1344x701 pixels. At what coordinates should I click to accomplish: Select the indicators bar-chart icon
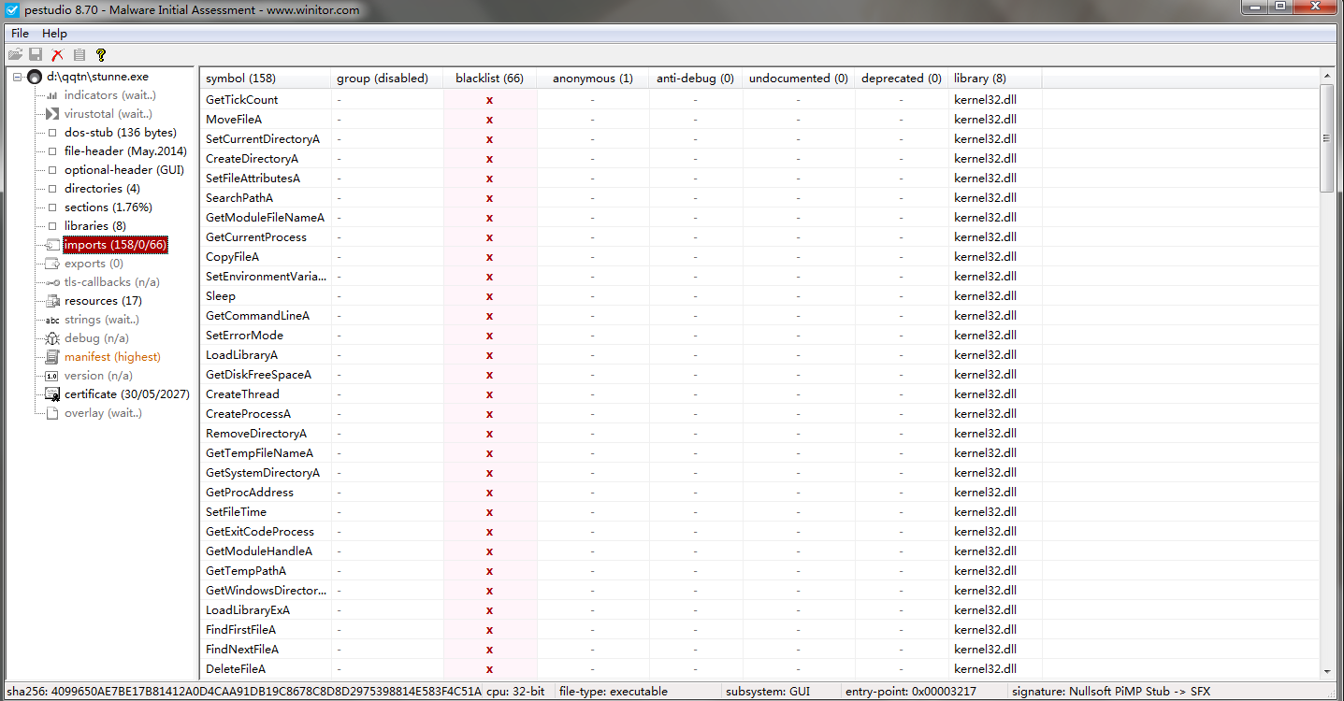click(x=52, y=95)
